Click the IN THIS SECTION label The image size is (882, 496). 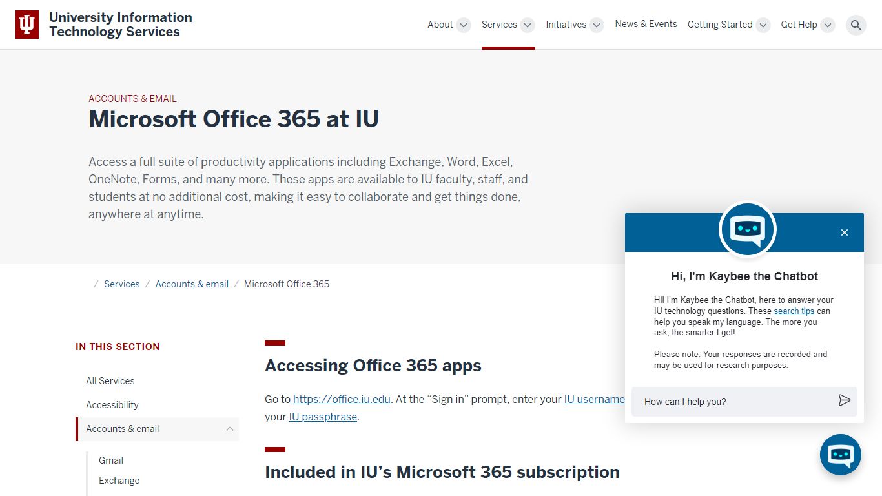tap(118, 347)
